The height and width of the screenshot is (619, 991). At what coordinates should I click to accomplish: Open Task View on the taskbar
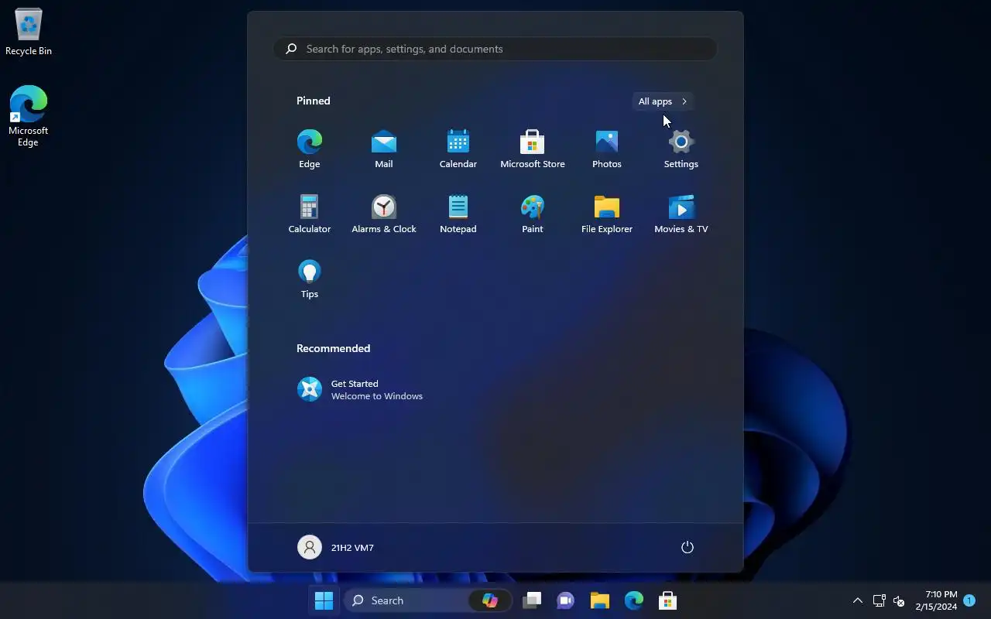pyautogui.click(x=532, y=600)
